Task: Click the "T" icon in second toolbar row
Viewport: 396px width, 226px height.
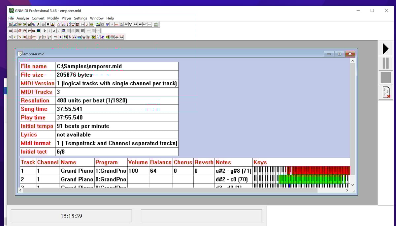Action: point(59,31)
